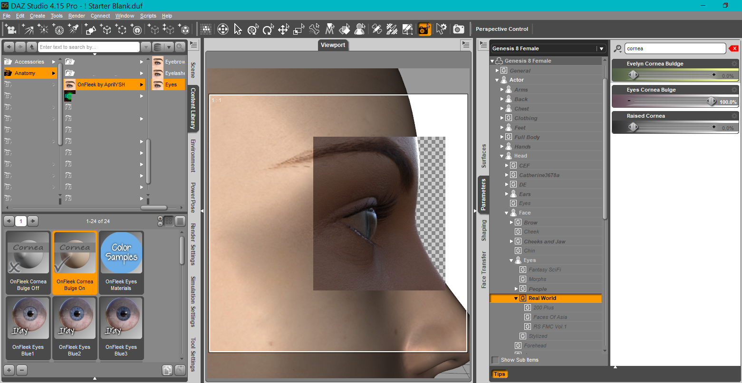The height and width of the screenshot is (383, 742).
Task: Select the Scale tool in the toolbar
Action: click(x=299, y=29)
